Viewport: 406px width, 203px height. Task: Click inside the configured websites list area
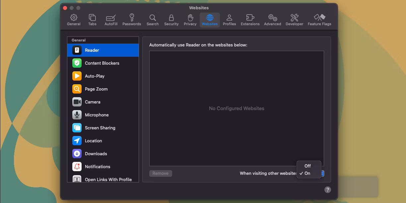pos(237,108)
